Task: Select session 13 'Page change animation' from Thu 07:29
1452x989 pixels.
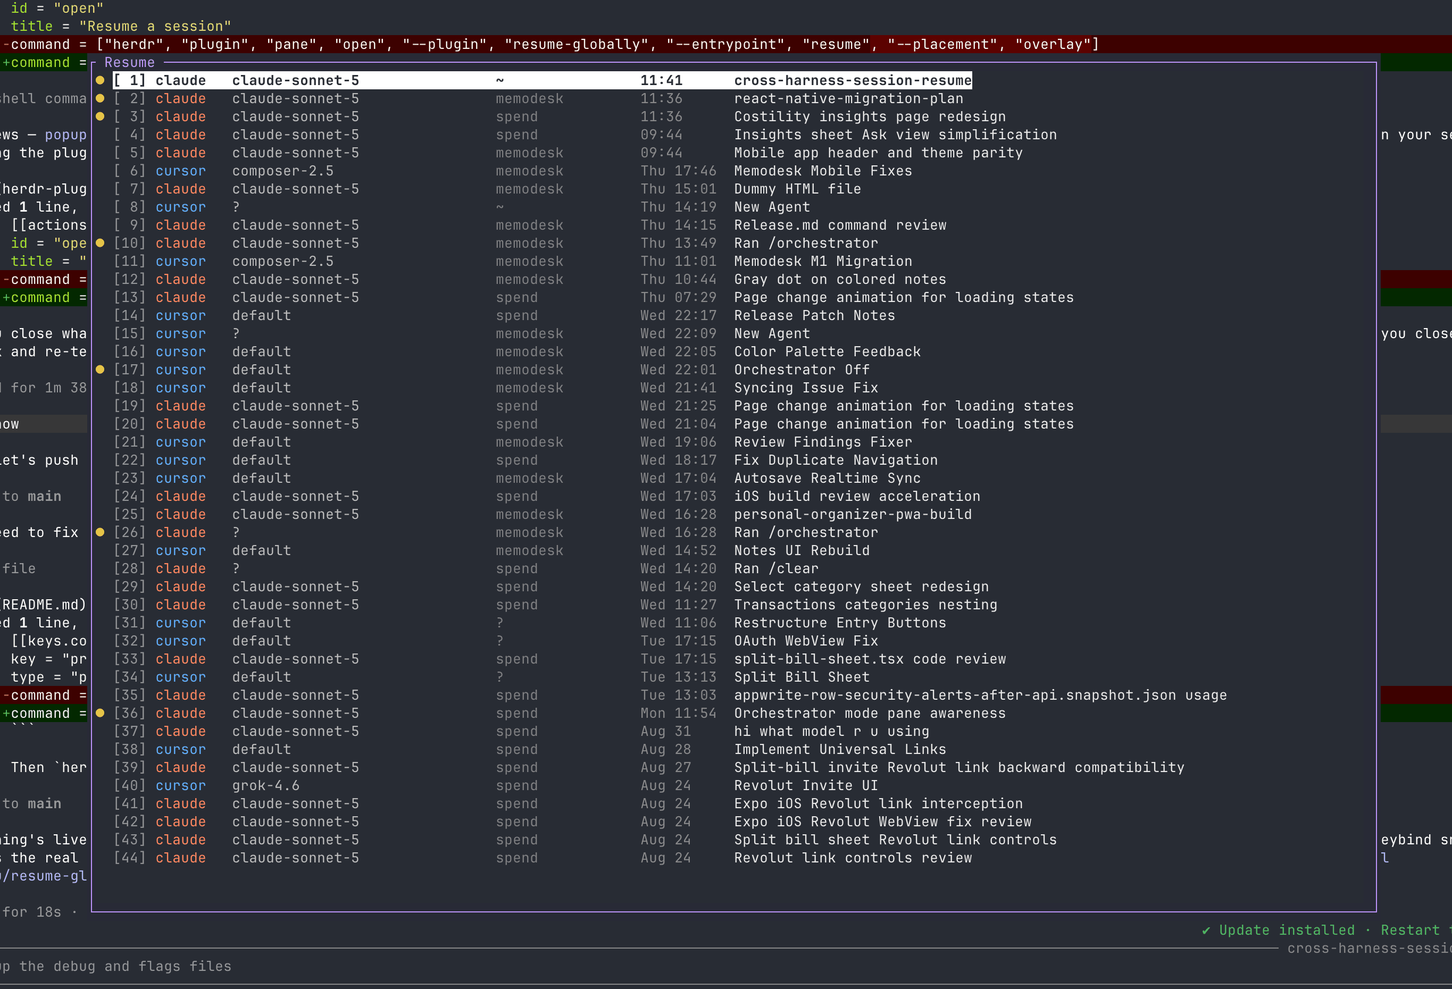Action: (x=594, y=298)
